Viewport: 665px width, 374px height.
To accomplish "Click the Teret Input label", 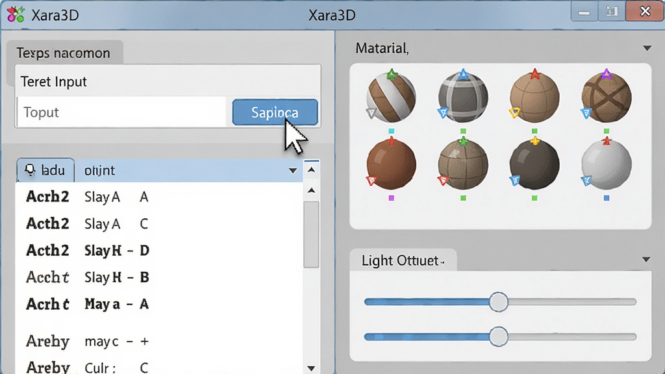I will (53, 81).
